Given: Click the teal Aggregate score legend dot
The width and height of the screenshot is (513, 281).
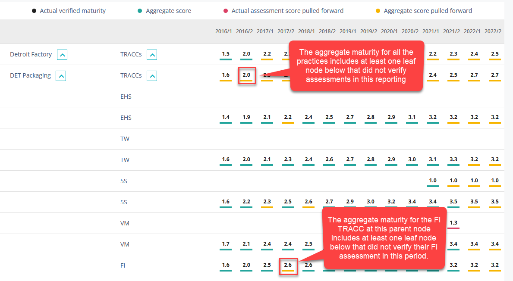Looking at the screenshot, I should [140, 11].
